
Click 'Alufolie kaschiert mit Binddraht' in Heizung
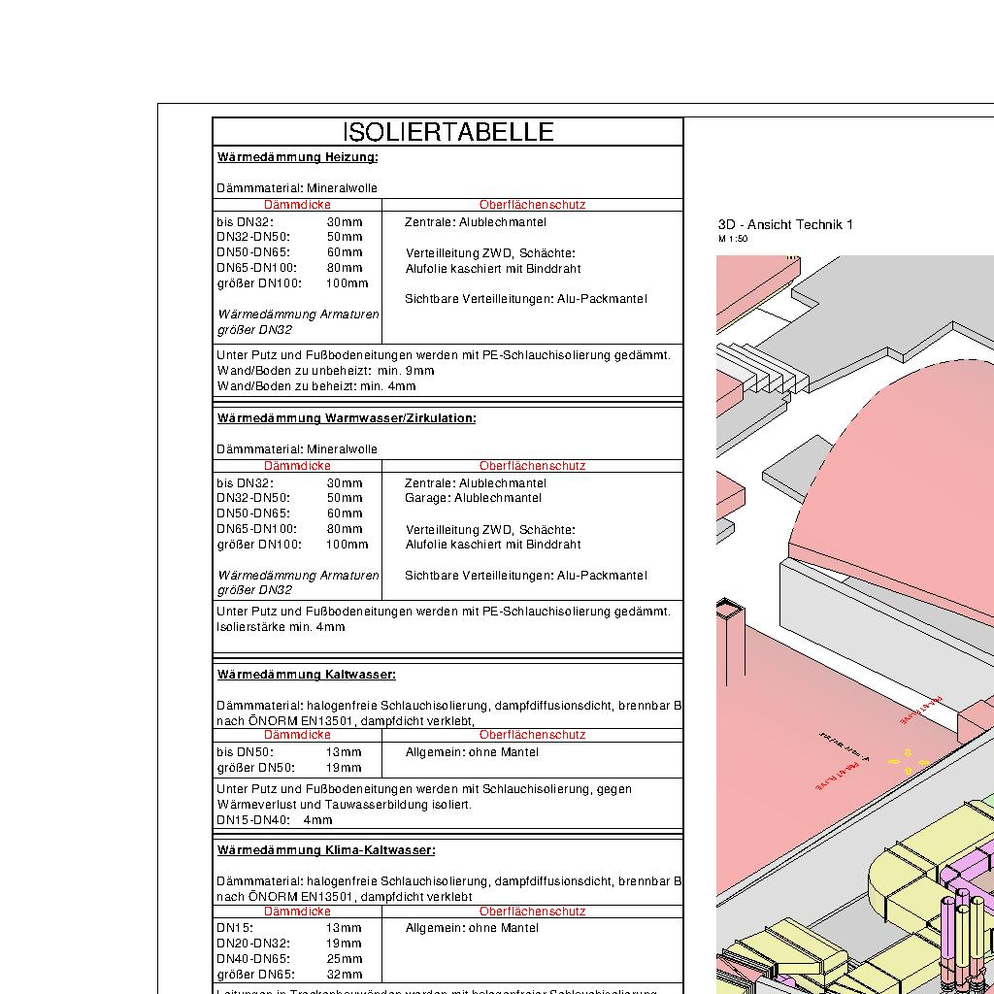(x=493, y=269)
